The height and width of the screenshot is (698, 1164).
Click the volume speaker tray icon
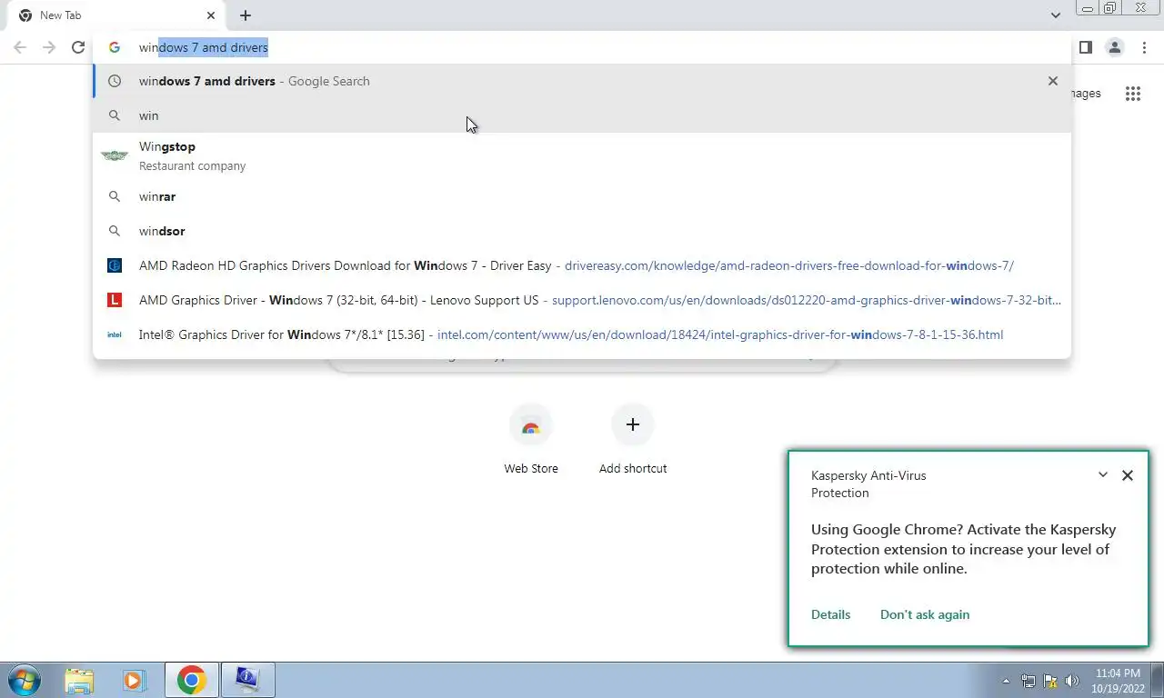pyautogui.click(x=1071, y=681)
